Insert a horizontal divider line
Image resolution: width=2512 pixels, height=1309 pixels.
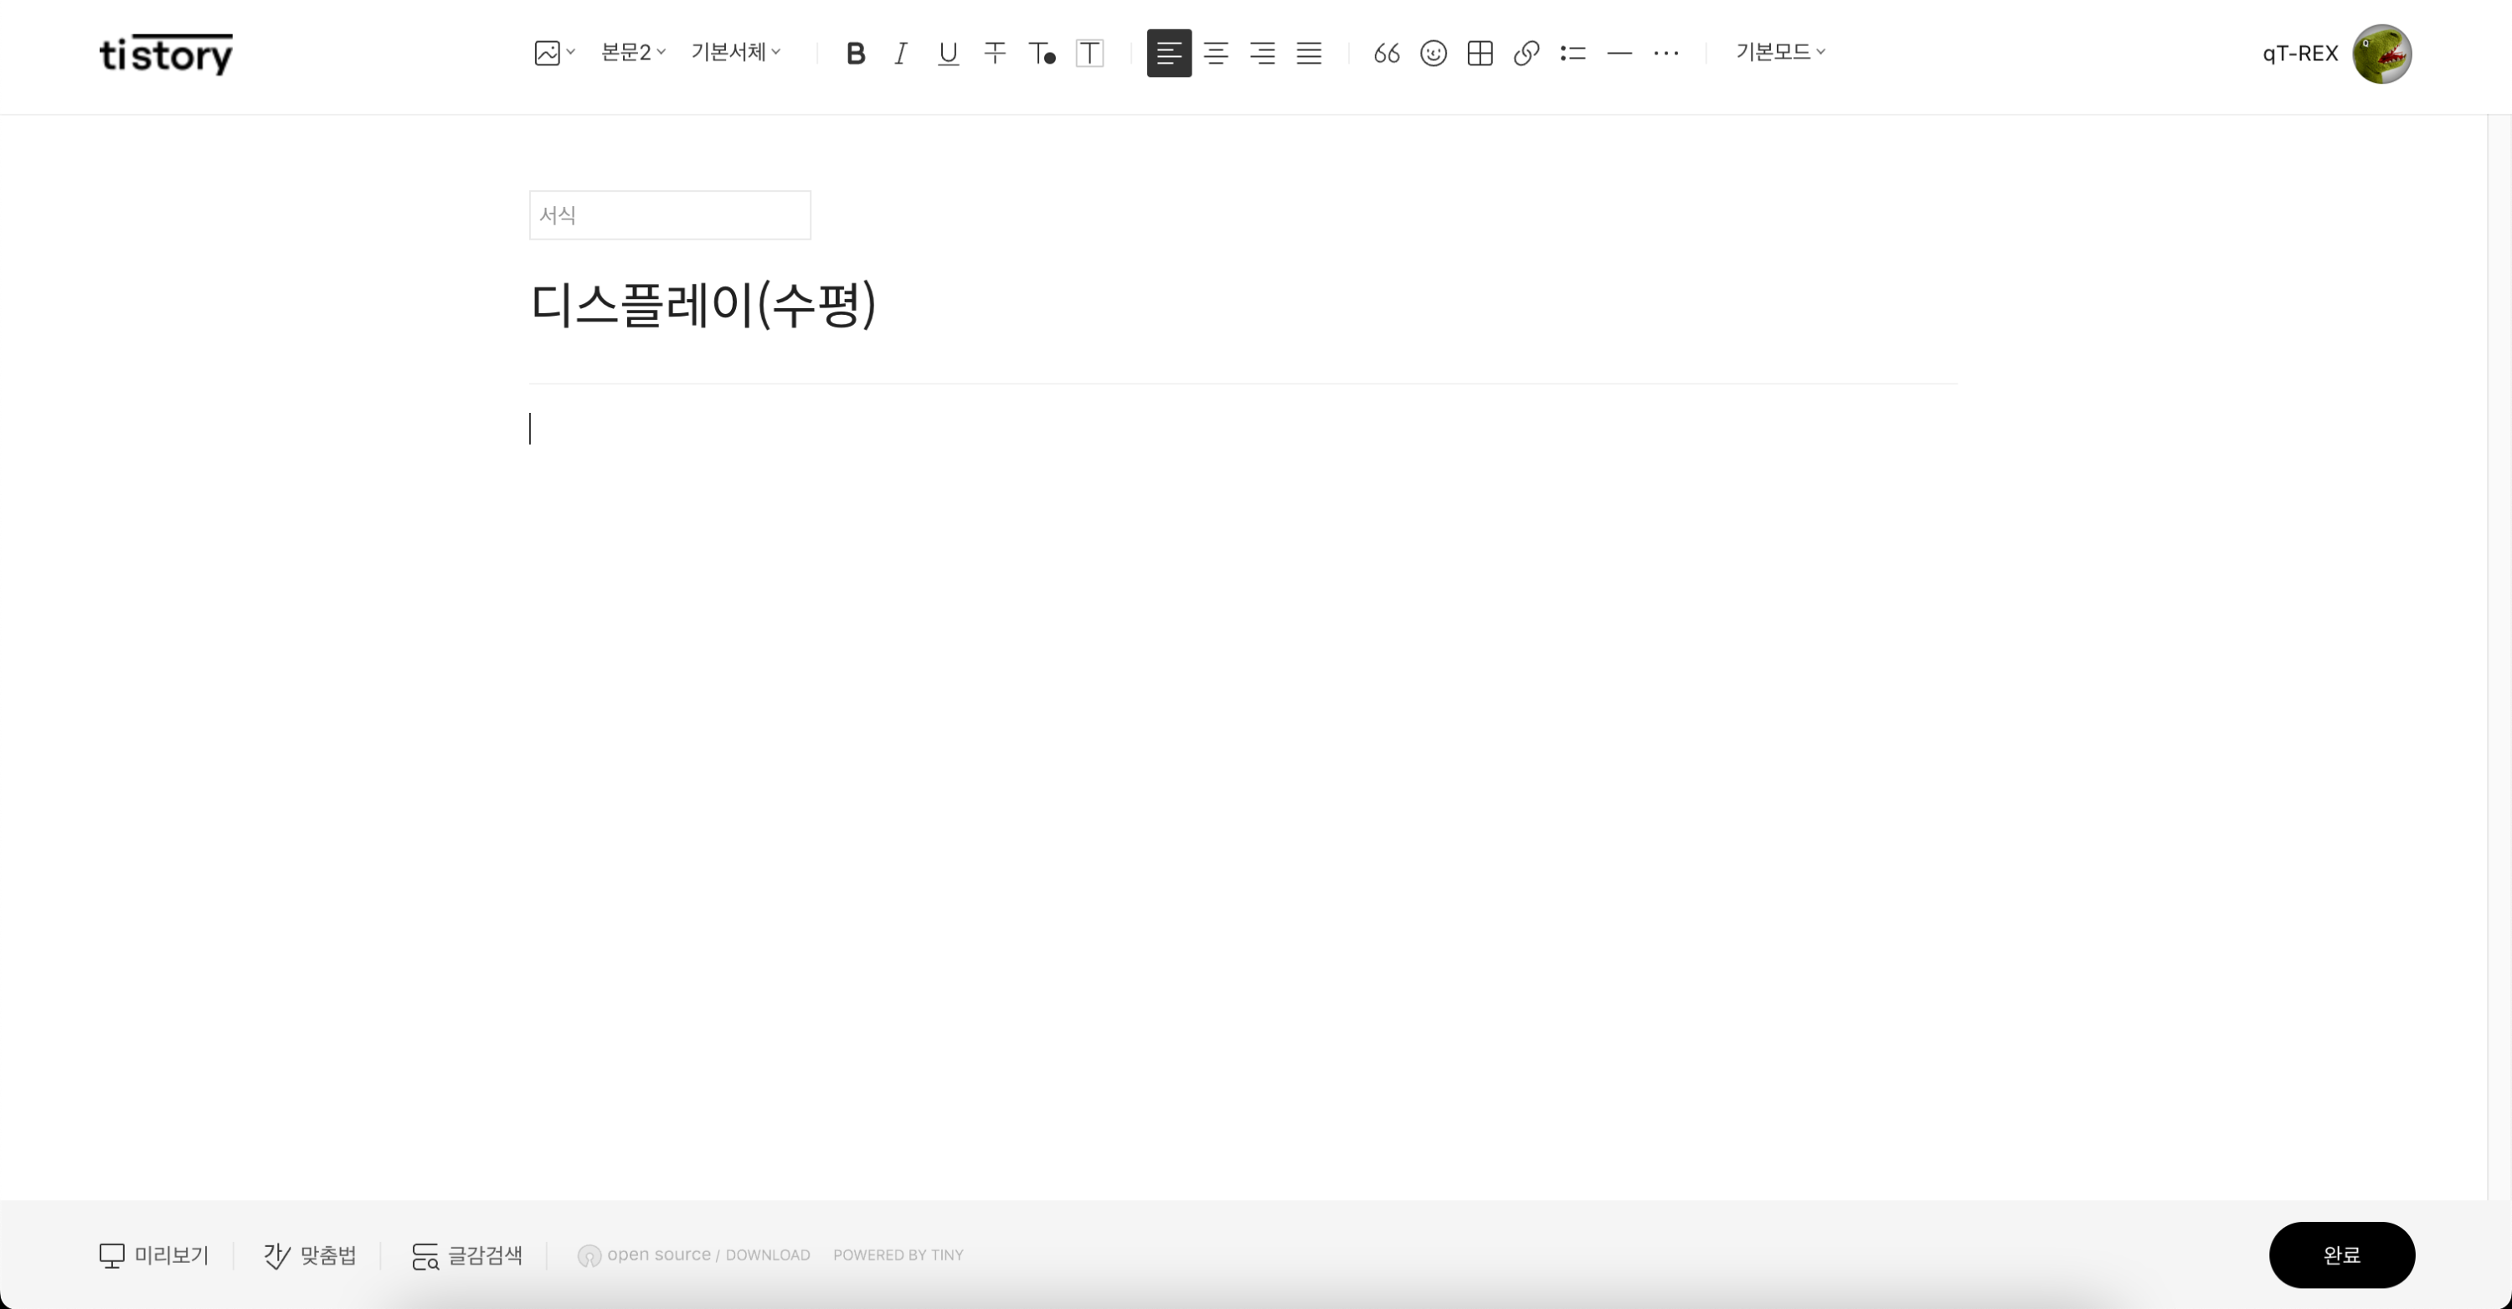click(x=1619, y=53)
